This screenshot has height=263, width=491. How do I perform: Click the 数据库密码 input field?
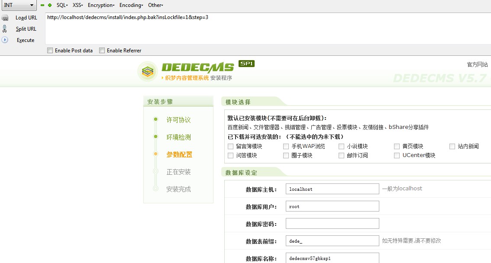point(332,224)
